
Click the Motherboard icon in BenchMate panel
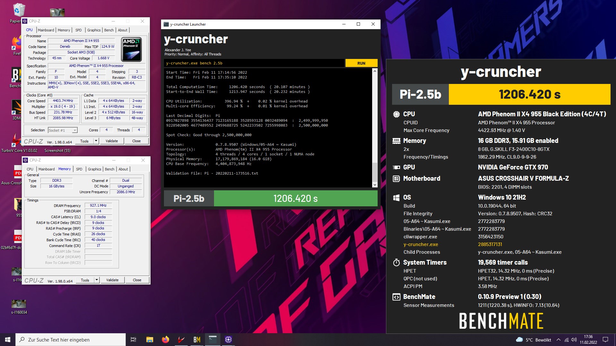click(396, 179)
